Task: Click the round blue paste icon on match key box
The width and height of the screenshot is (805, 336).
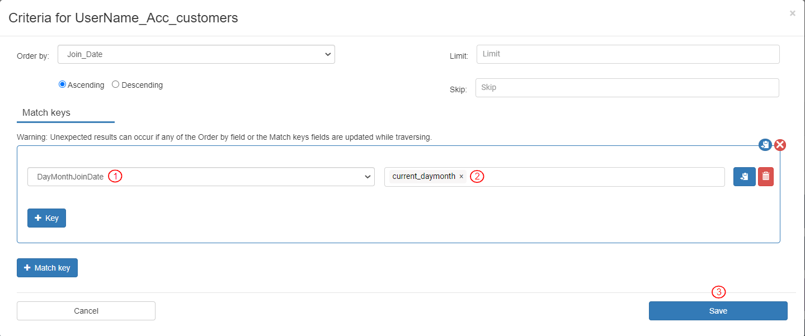Action: (765, 145)
